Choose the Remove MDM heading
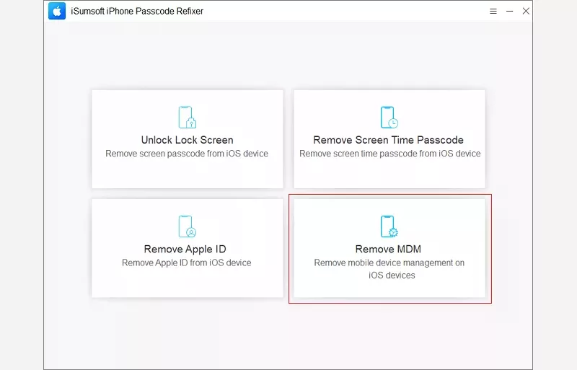 point(388,250)
